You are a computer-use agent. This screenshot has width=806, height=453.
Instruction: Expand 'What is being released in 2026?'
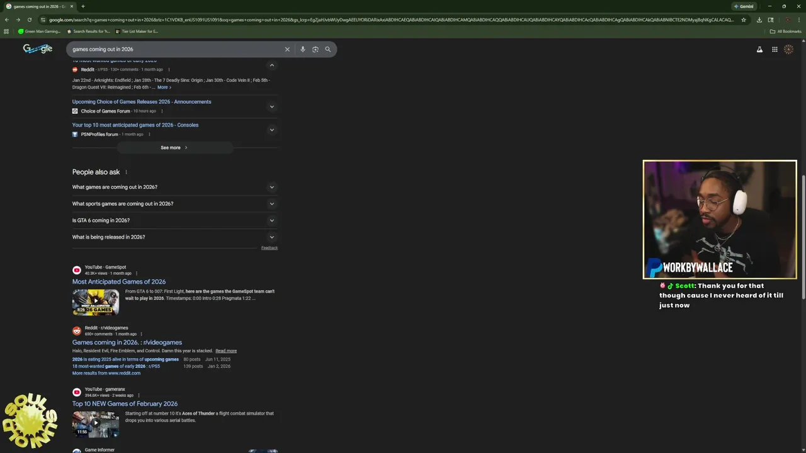click(x=174, y=237)
